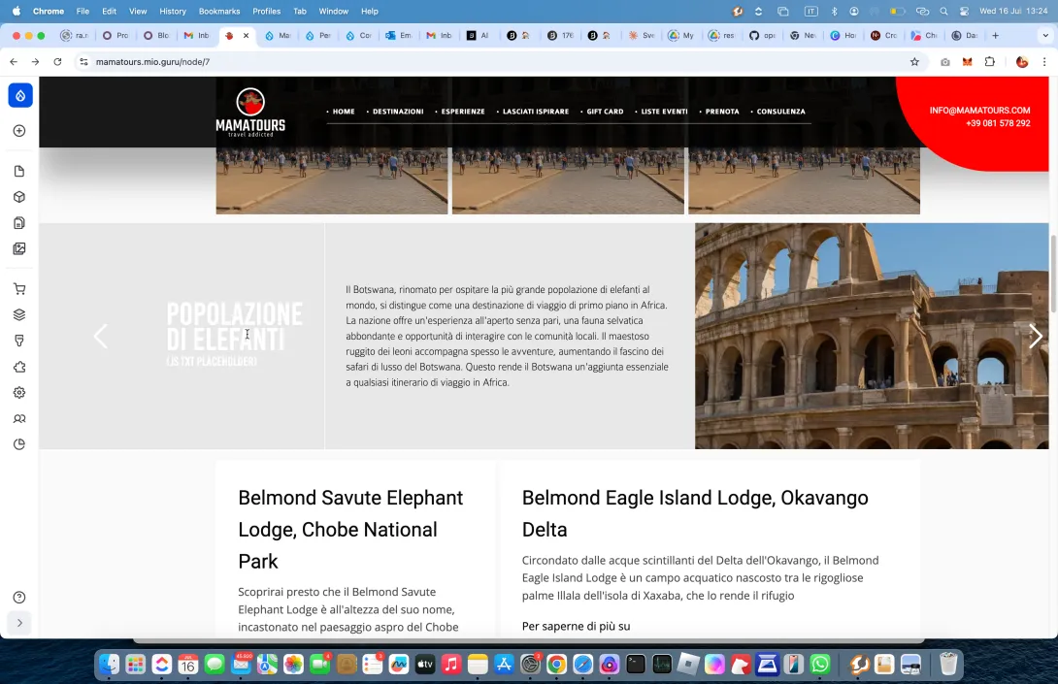Click the info@mamatours.com email link

click(979, 111)
